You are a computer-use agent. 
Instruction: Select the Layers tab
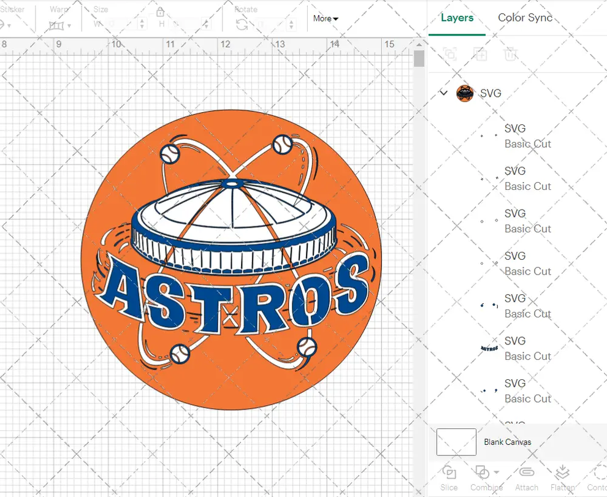[457, 18]
